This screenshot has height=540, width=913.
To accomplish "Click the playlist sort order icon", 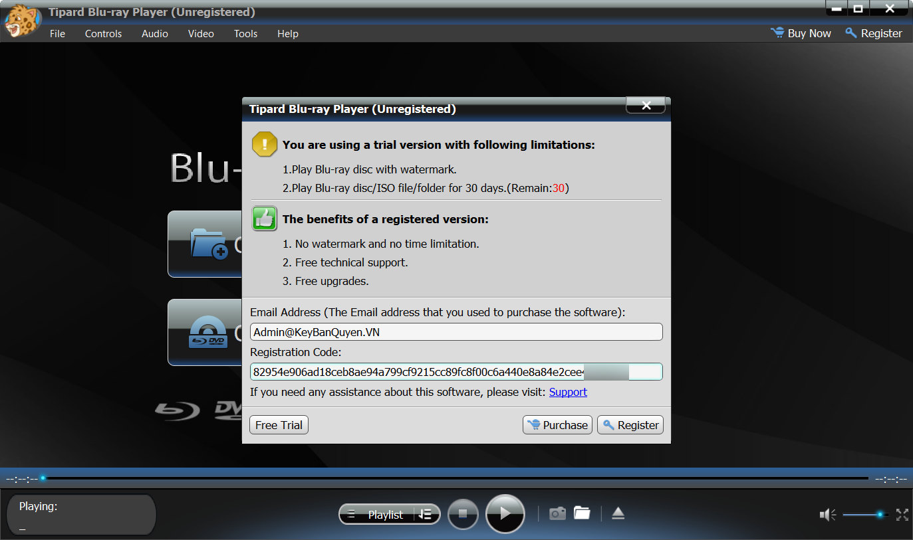I will 425,514.
